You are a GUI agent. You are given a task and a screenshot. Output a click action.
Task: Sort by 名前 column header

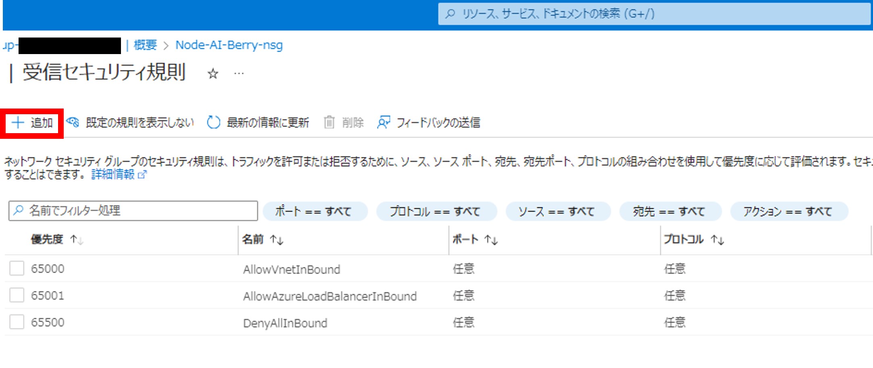(263, 240)
